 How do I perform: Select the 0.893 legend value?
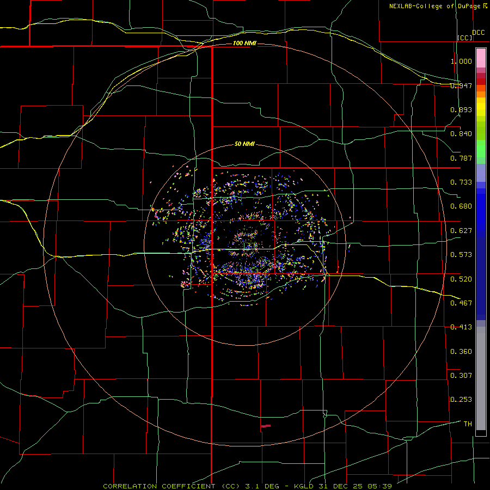point(461,109)
